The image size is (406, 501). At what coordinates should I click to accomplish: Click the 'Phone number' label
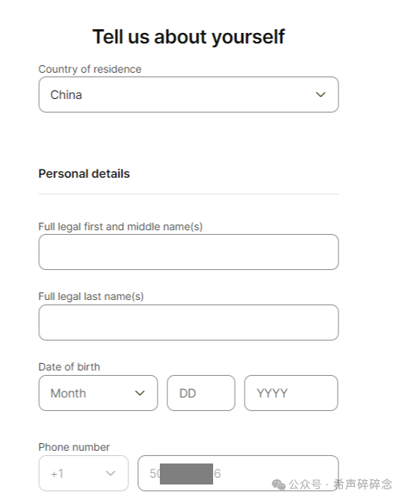74,447
